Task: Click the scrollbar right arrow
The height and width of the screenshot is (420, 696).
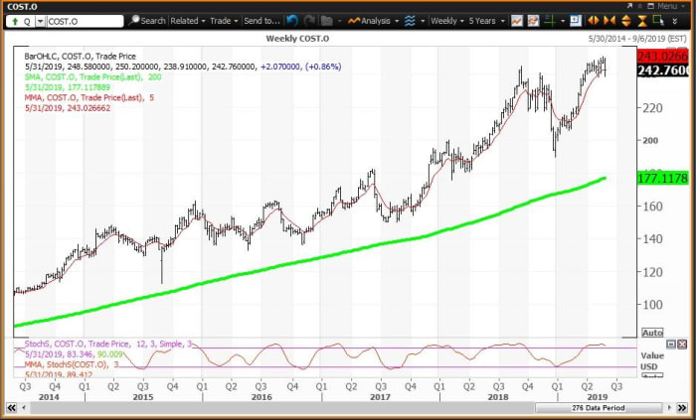Action: 670,408
